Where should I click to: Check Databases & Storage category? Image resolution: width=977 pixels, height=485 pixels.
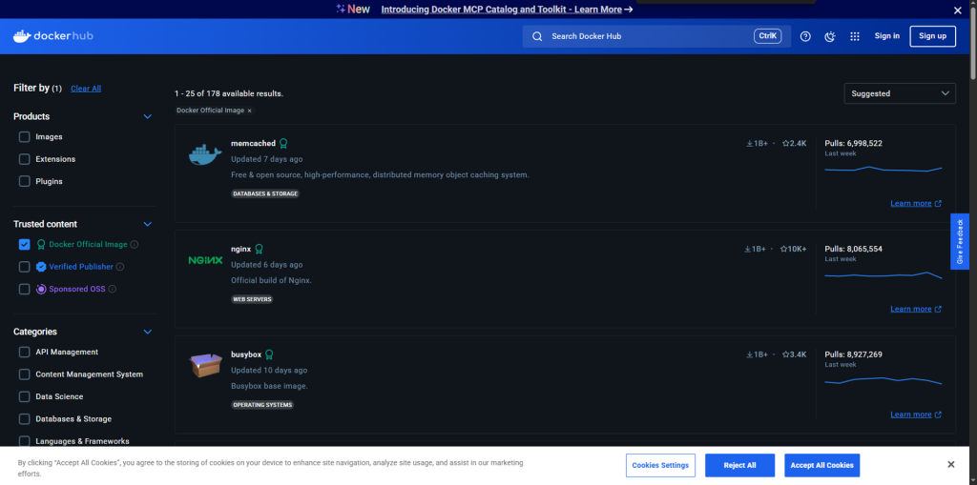tap(24, 419)
